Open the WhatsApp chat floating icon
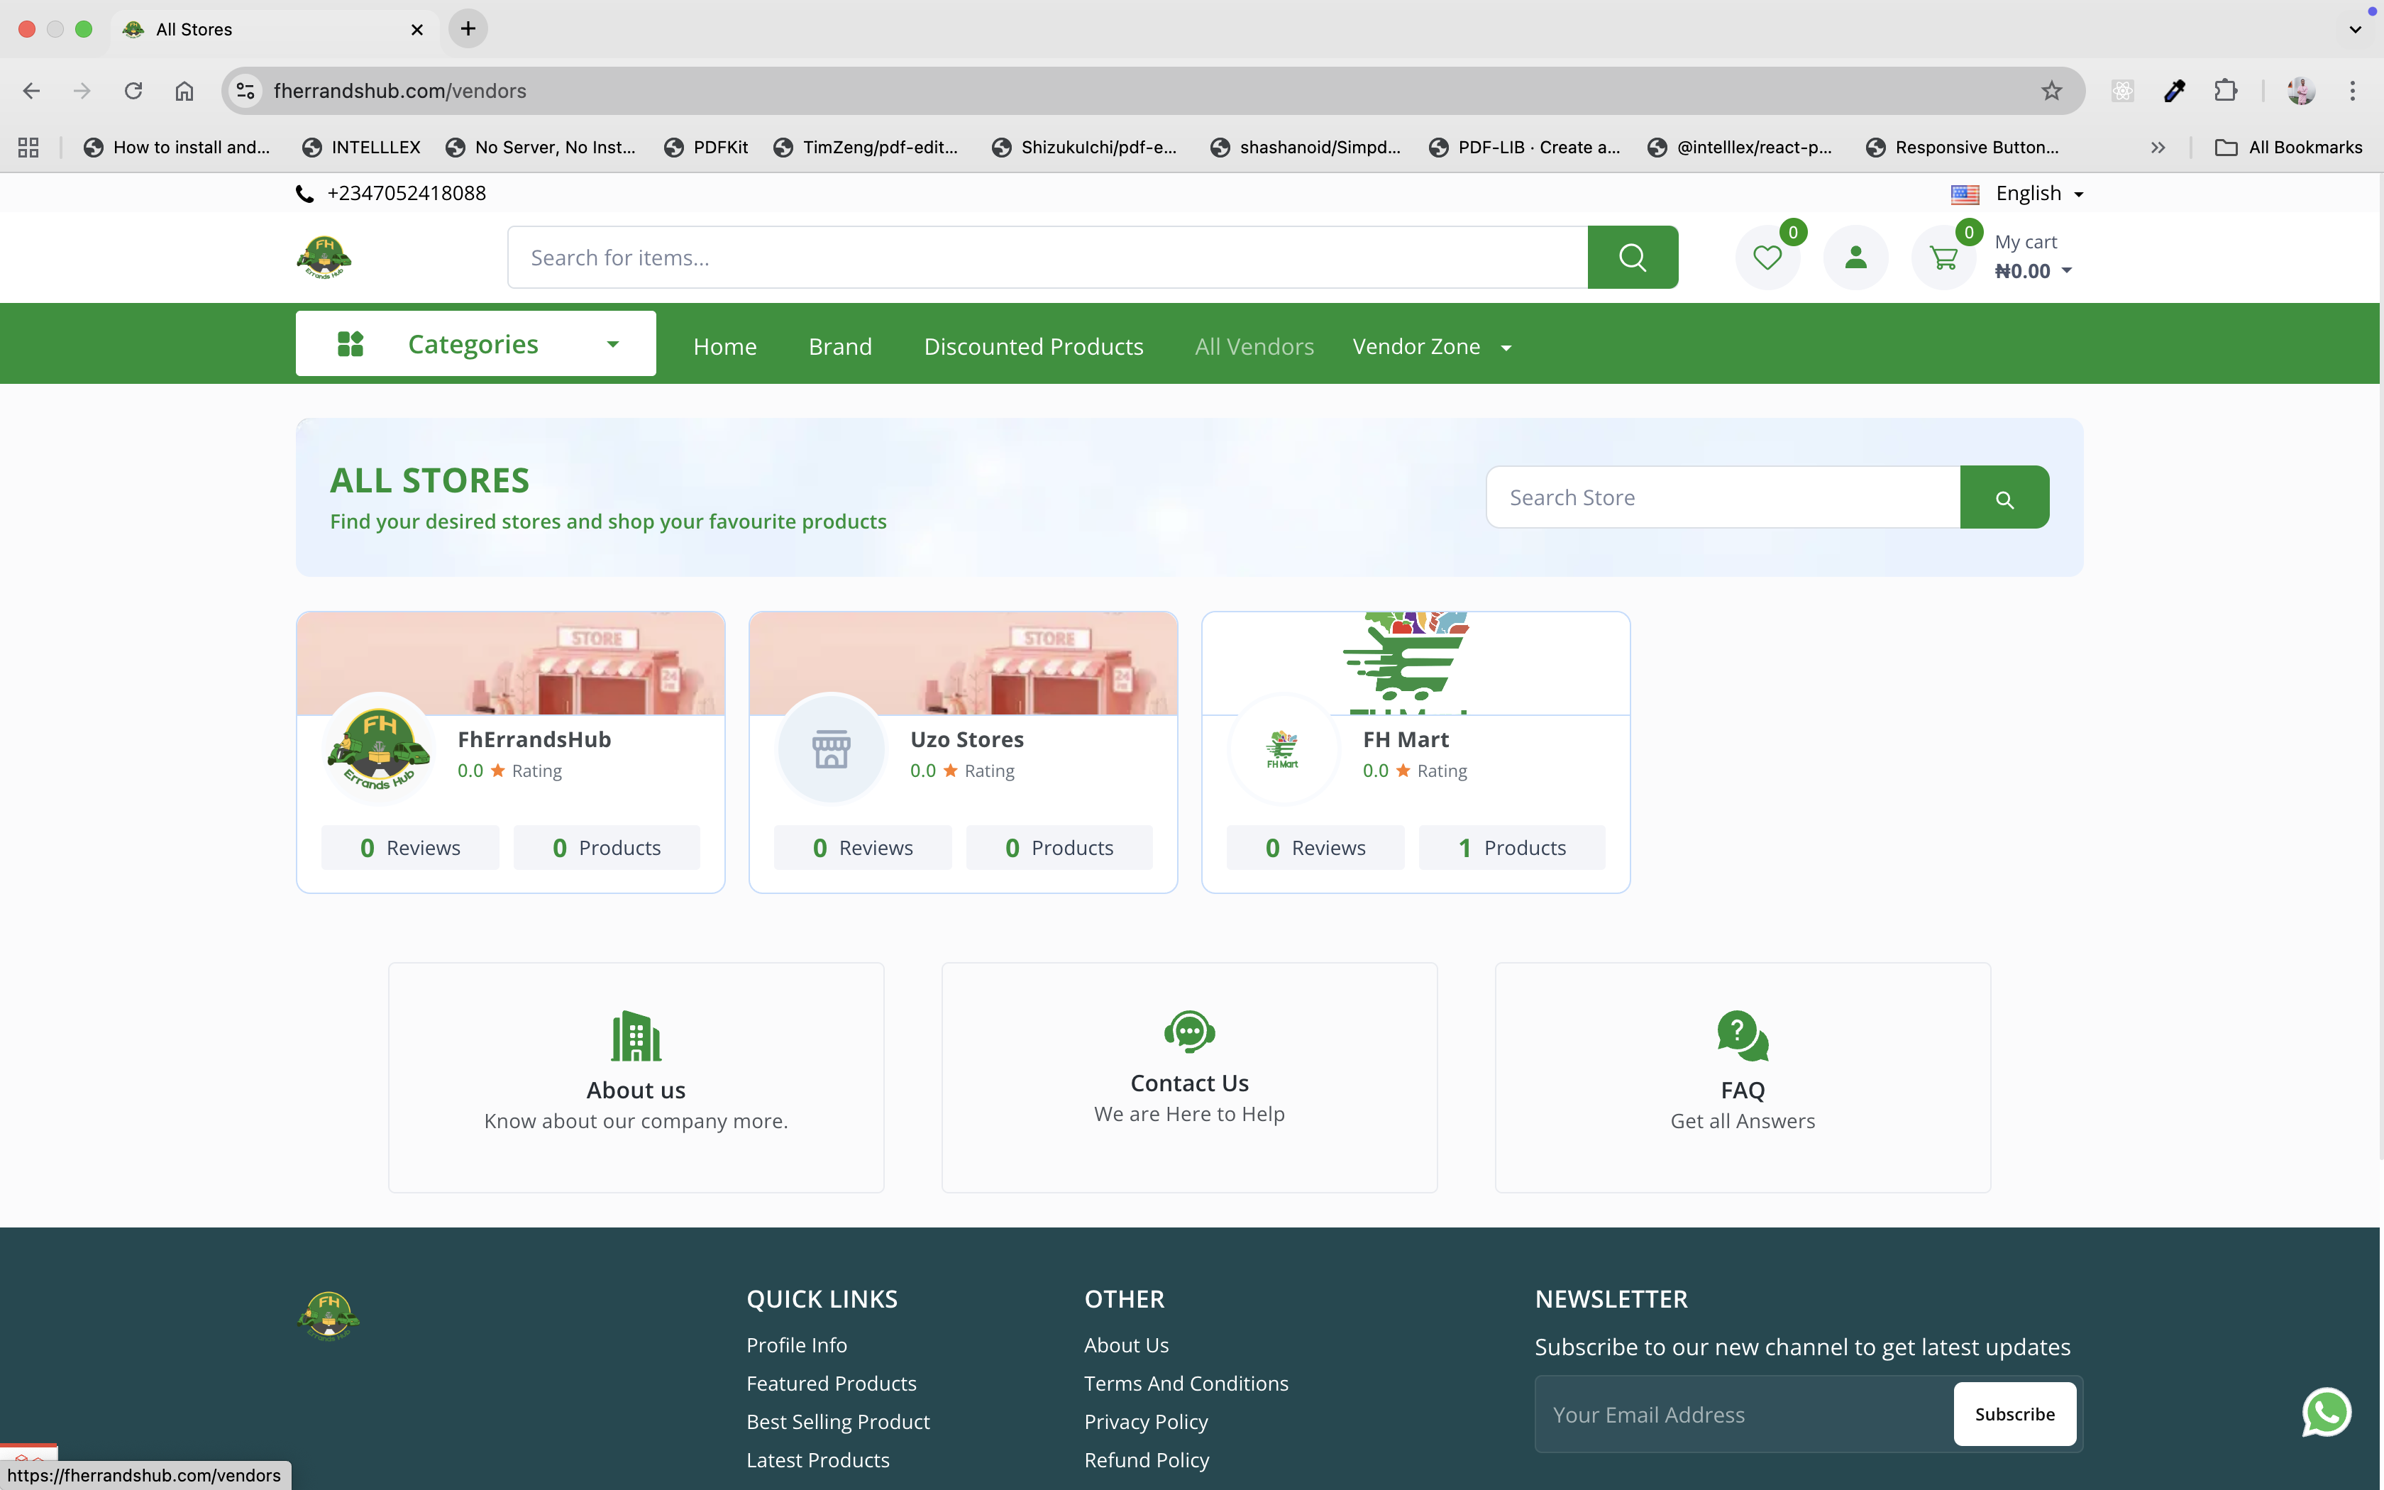 tap(2326, 1412)
